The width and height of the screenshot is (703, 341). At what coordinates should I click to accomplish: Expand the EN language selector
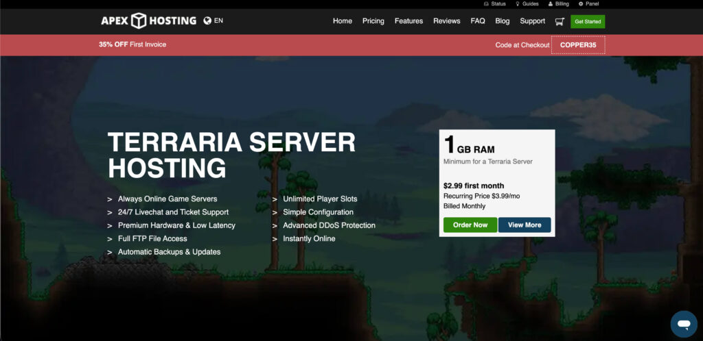point(219,21)
